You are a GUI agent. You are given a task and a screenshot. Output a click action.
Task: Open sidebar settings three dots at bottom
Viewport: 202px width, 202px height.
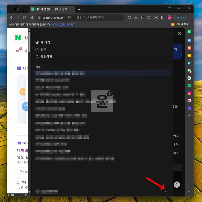point(189,191)
